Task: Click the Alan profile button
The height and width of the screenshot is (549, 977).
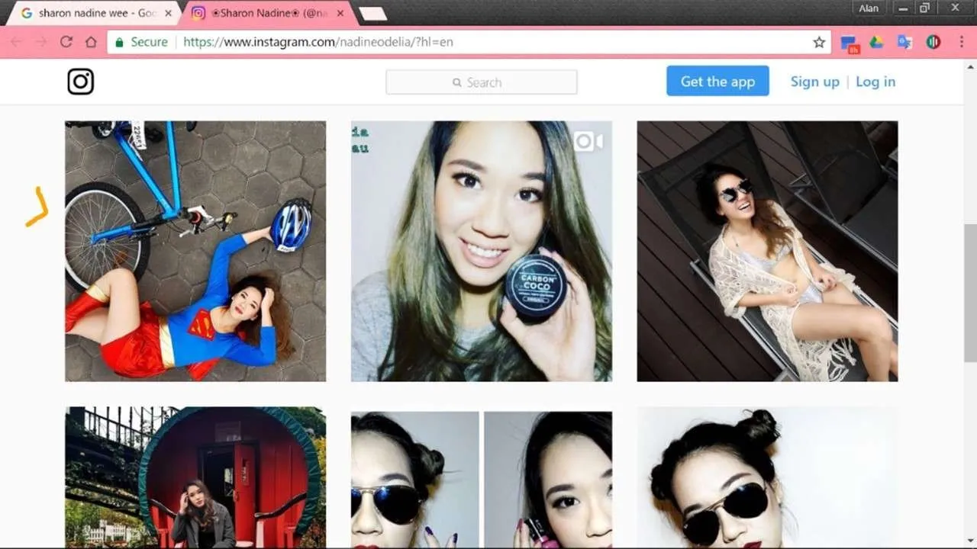Action: click(x=869, y=8)
